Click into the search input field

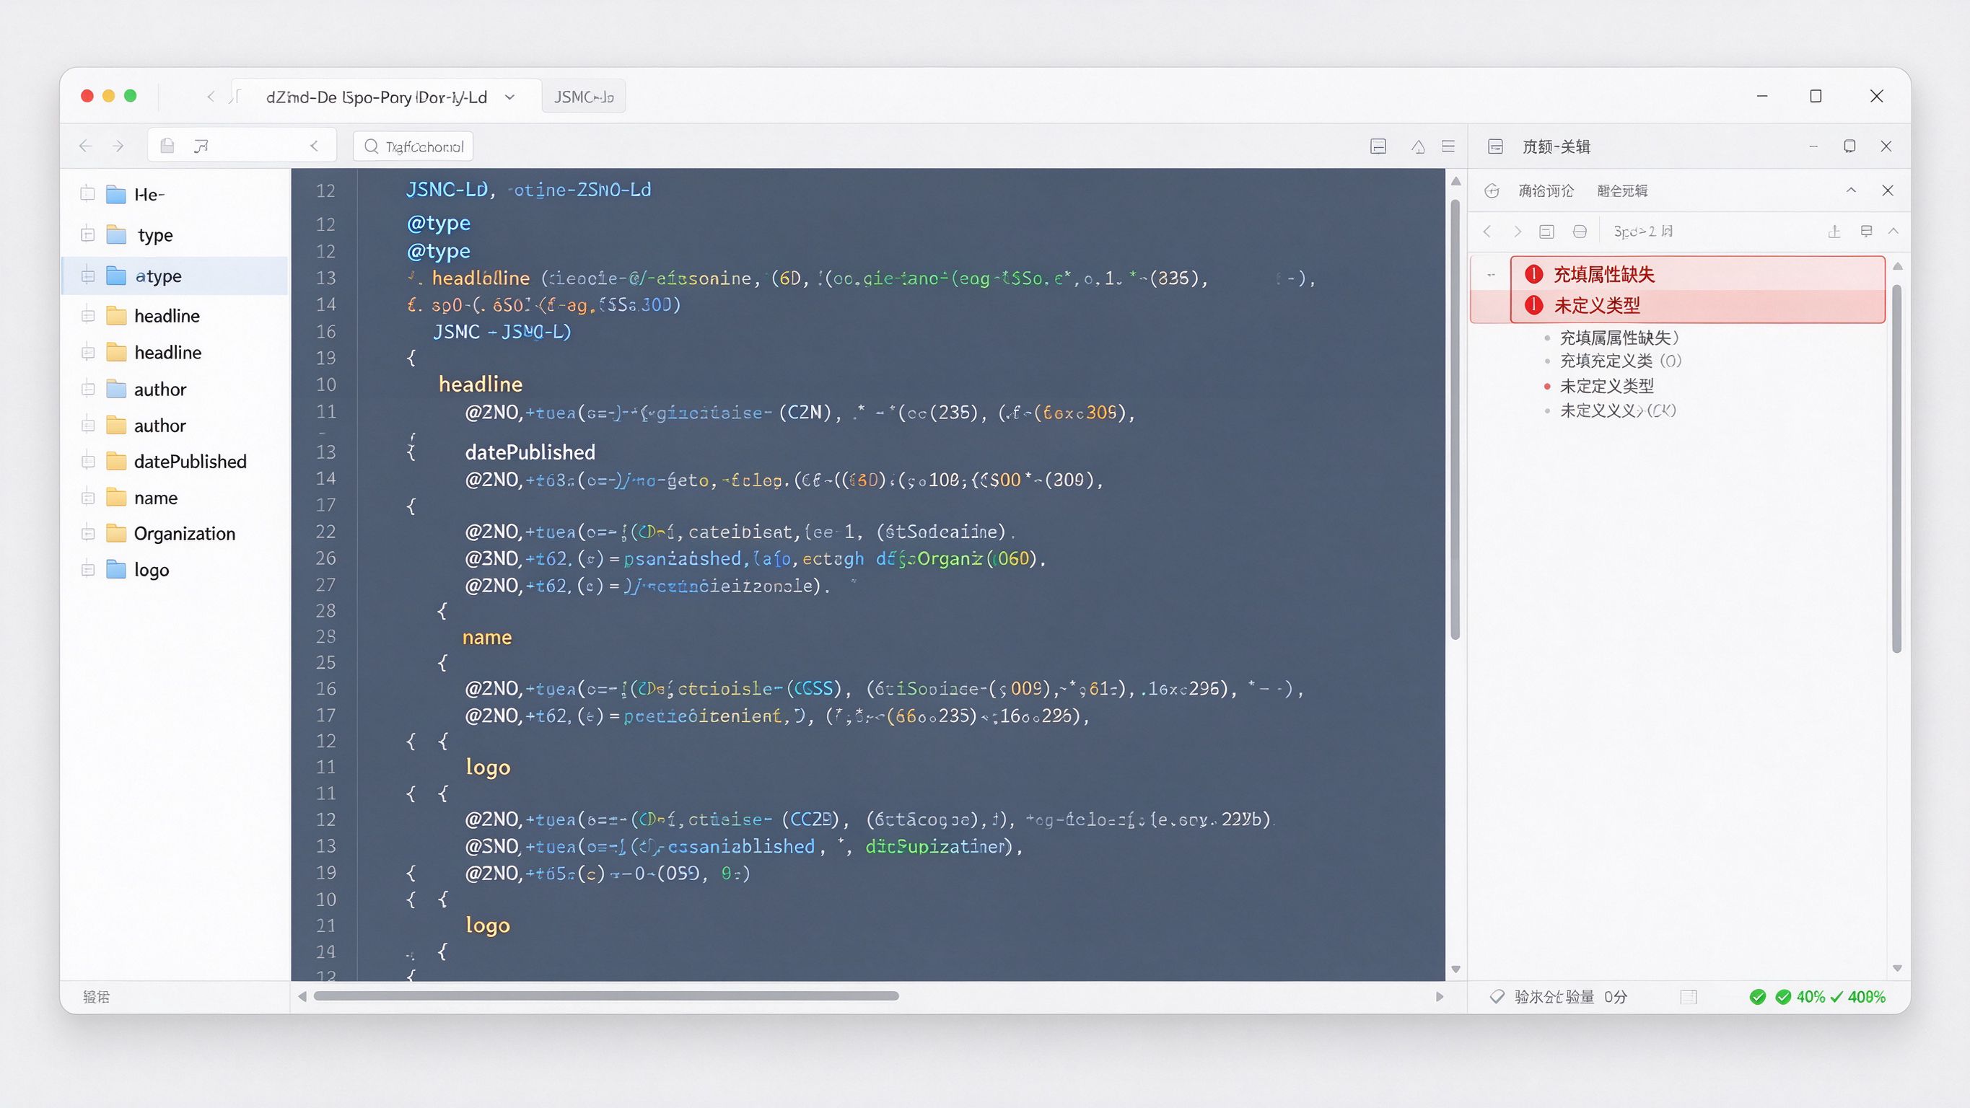413,146
